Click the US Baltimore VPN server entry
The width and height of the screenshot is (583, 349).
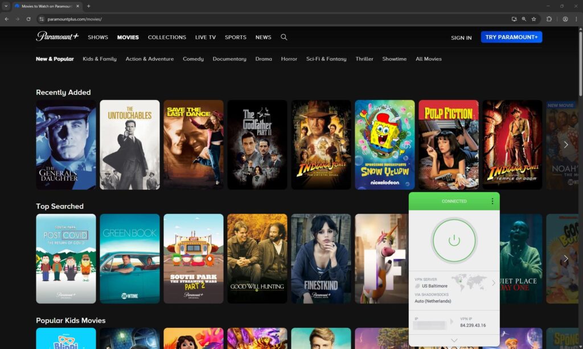tap(434, 286)
